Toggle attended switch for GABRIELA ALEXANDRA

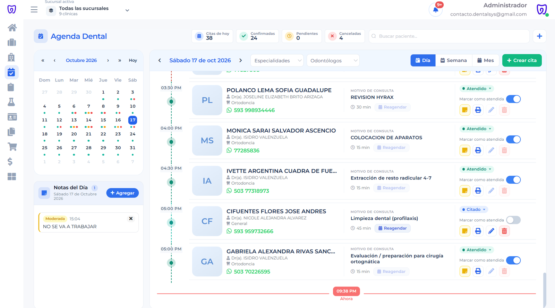tap(513, 260)
